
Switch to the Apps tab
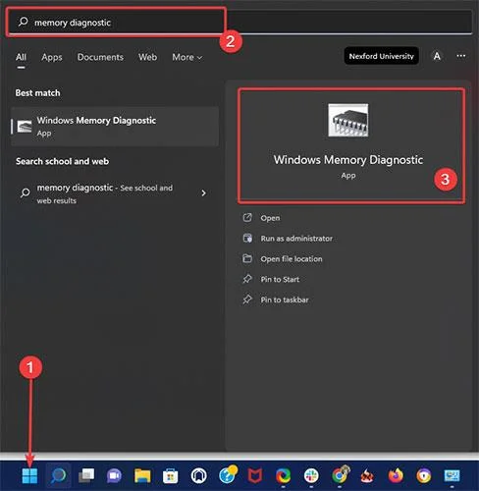(x=52, y=57)
